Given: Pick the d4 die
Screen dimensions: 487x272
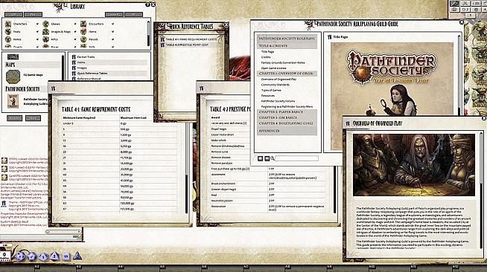Looking at the screenshot, I should [x=77, y=256].
